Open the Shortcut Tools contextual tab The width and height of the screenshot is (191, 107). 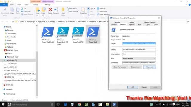[36, 1]
